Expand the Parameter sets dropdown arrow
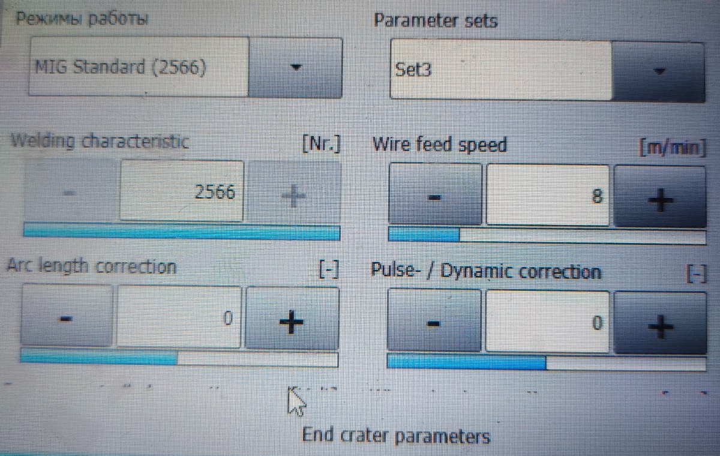The height and width of the screenshot is (456, 720). 659,71
